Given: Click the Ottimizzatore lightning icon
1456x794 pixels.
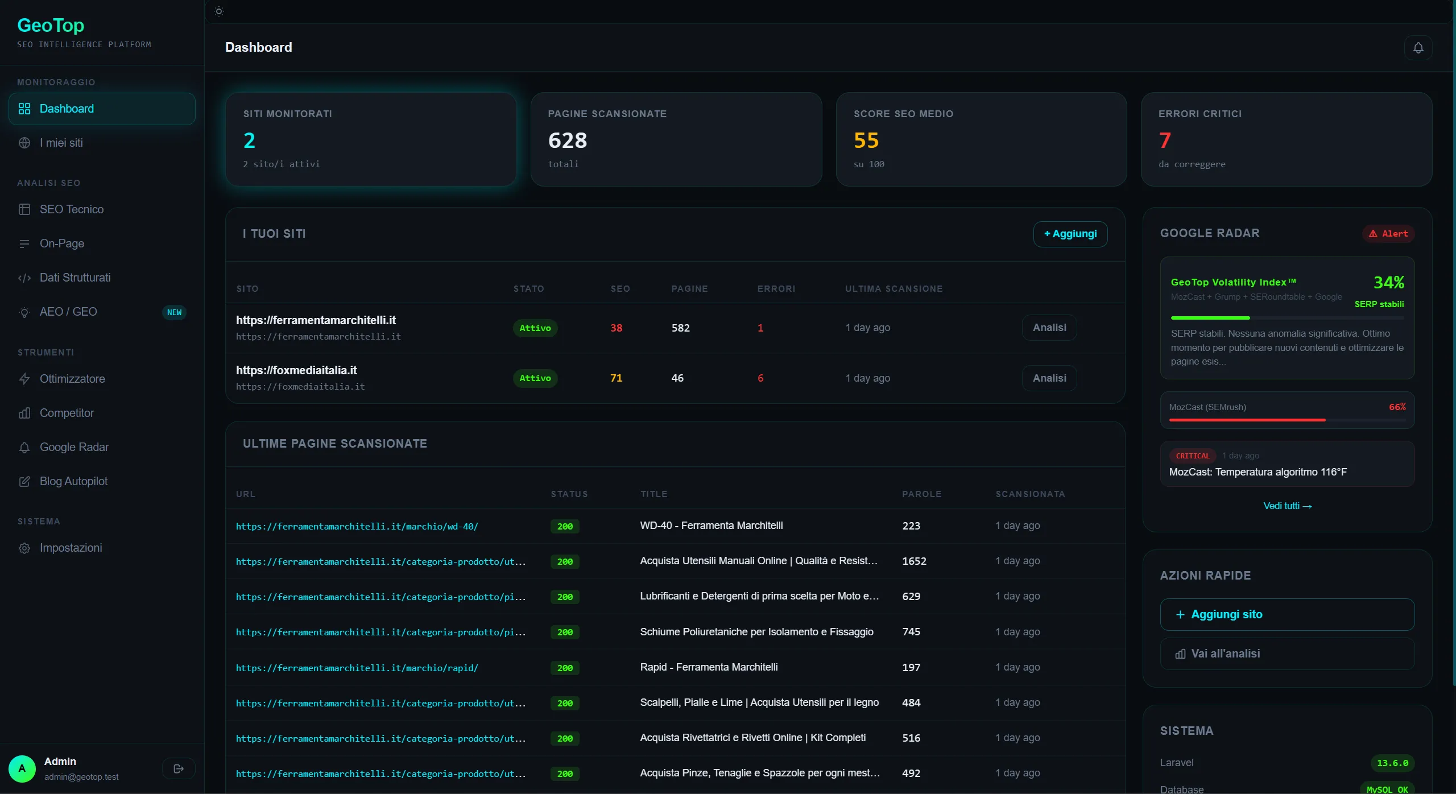Looking at the screenshot, I should 24,379.
